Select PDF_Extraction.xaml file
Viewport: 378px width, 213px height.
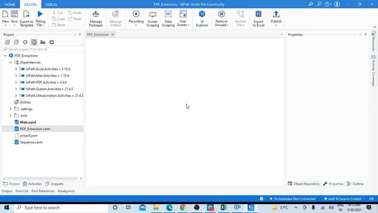[x=35, y=129]
